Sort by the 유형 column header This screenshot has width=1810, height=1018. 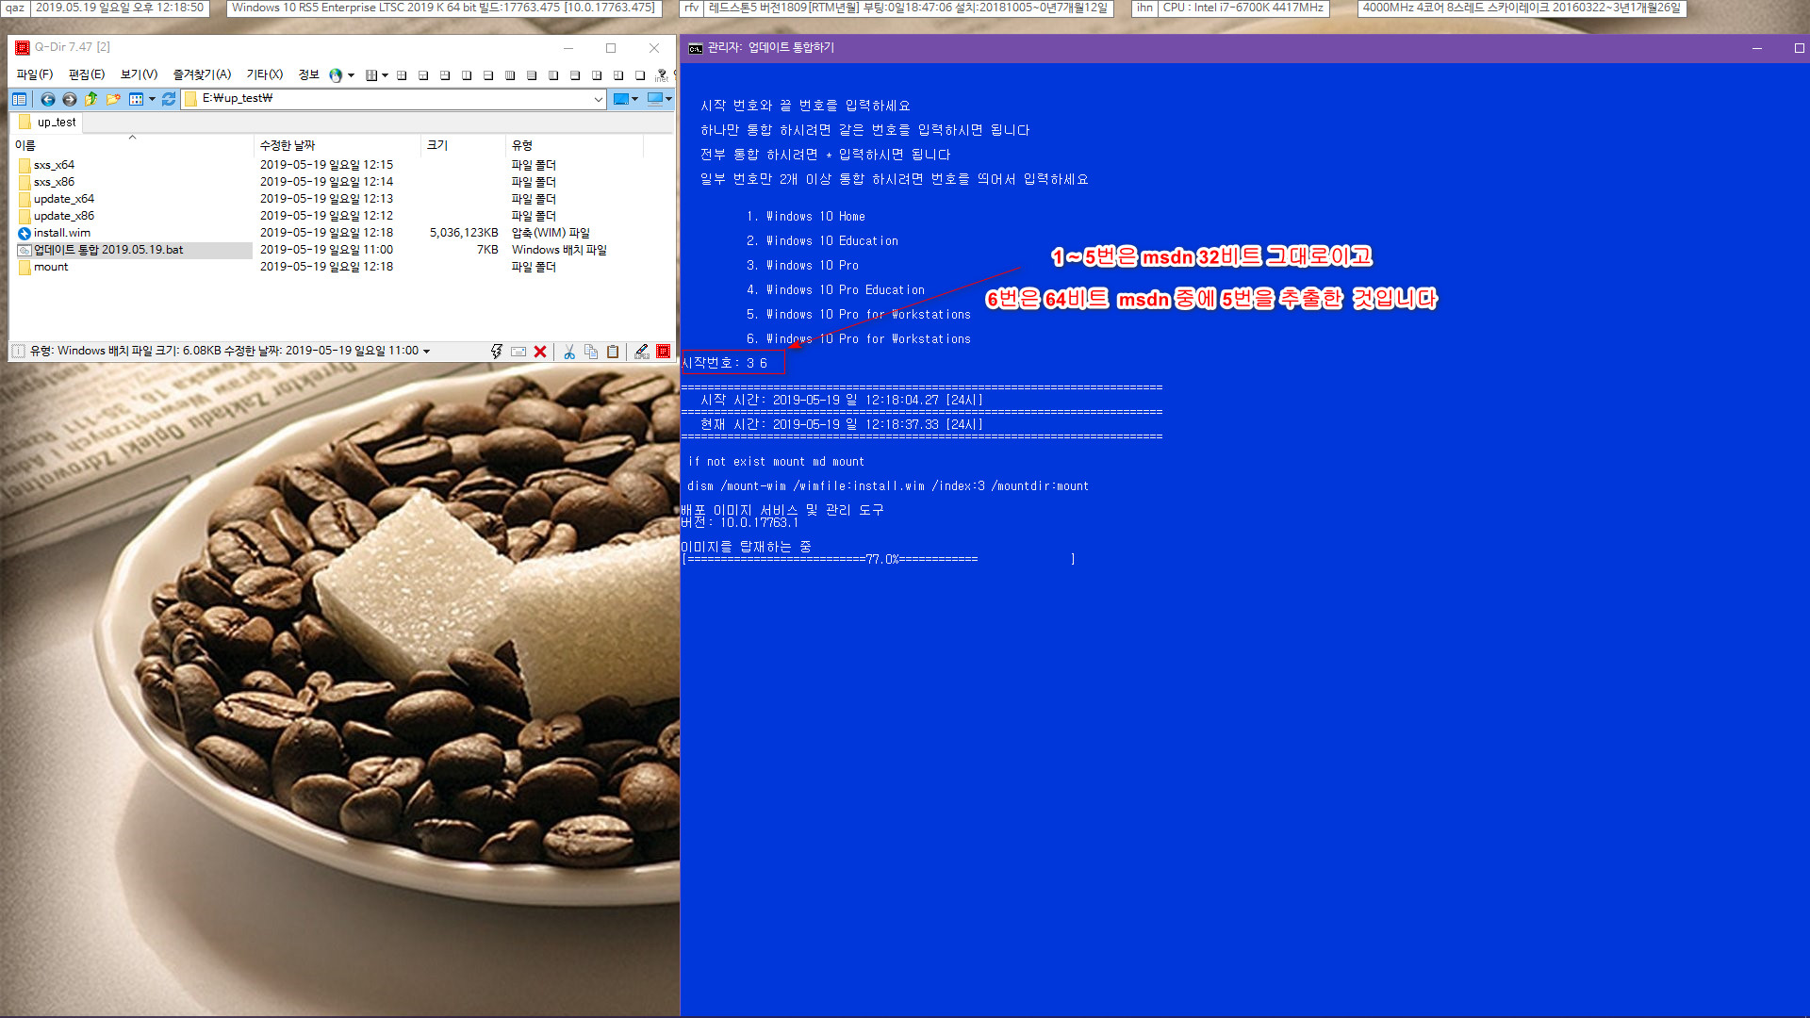click(574, 145)
